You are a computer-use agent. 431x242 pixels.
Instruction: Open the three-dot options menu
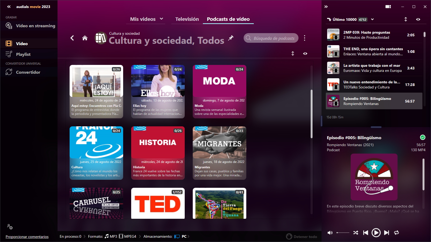tap(305, 38)
